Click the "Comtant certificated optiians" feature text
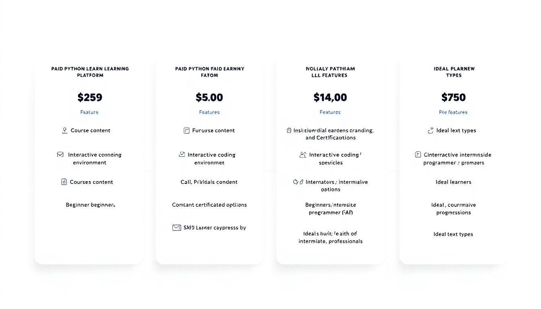The height and width of the screenshot is (309, 541). coord(209,205)
